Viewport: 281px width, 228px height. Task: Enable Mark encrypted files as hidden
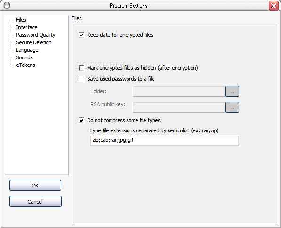(x=81, y=68)
